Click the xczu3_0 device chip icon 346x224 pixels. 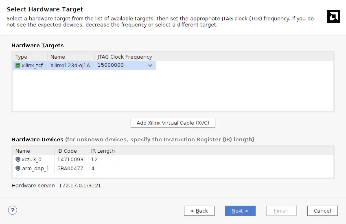(x=18, y=160)
